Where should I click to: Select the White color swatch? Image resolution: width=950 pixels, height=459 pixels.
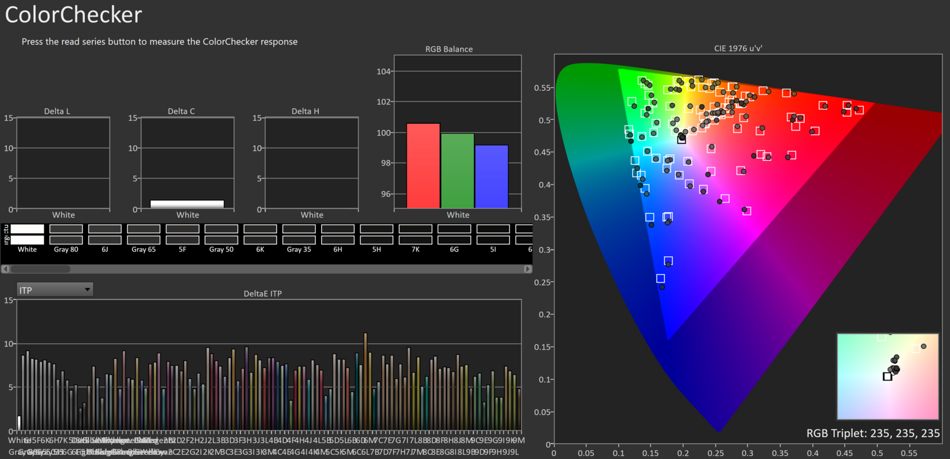[x=27, y=234]
